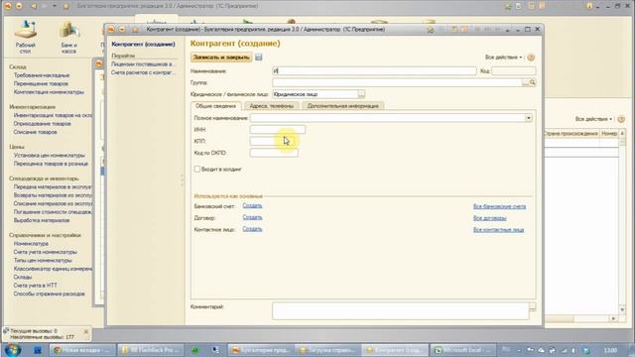Open Склады in the sidebar
The width and height of the screenshot is (635, 357).
coord(23,277)
